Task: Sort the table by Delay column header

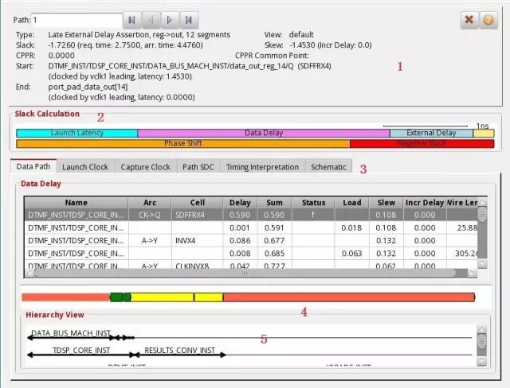Action: [x=240, y=203]
